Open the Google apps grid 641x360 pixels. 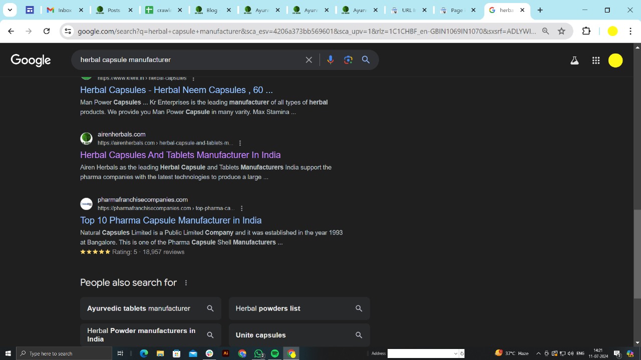pos(596,60)
